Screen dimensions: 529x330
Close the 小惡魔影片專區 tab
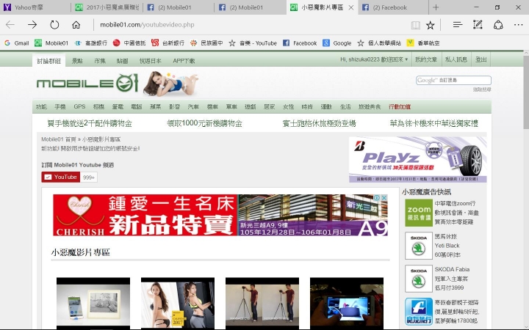point(351,7)
